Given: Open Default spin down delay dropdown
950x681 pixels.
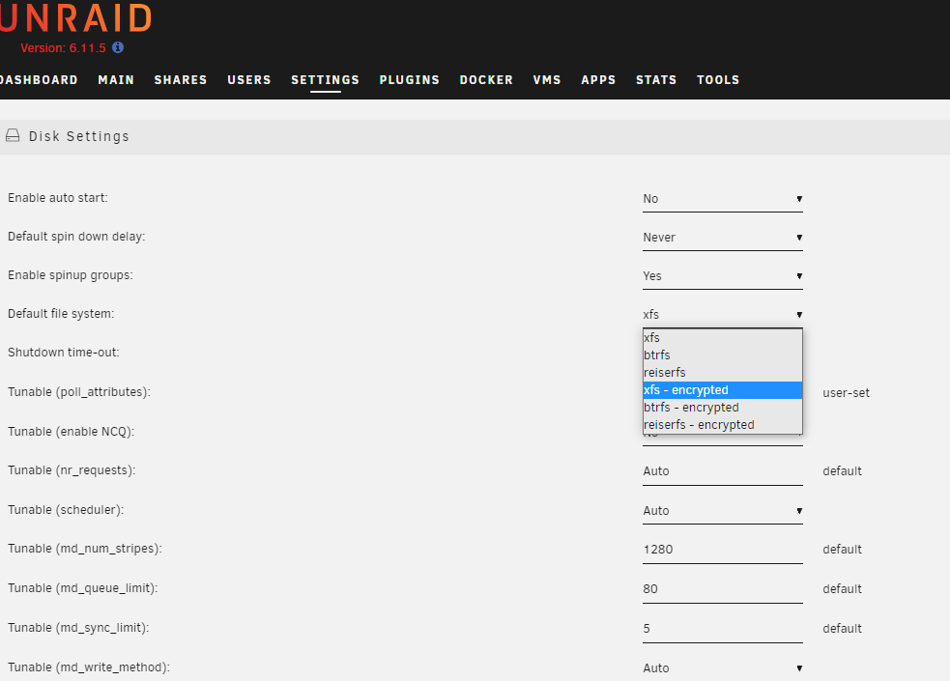Looking at the screenshot, I should tap(723, 238).
